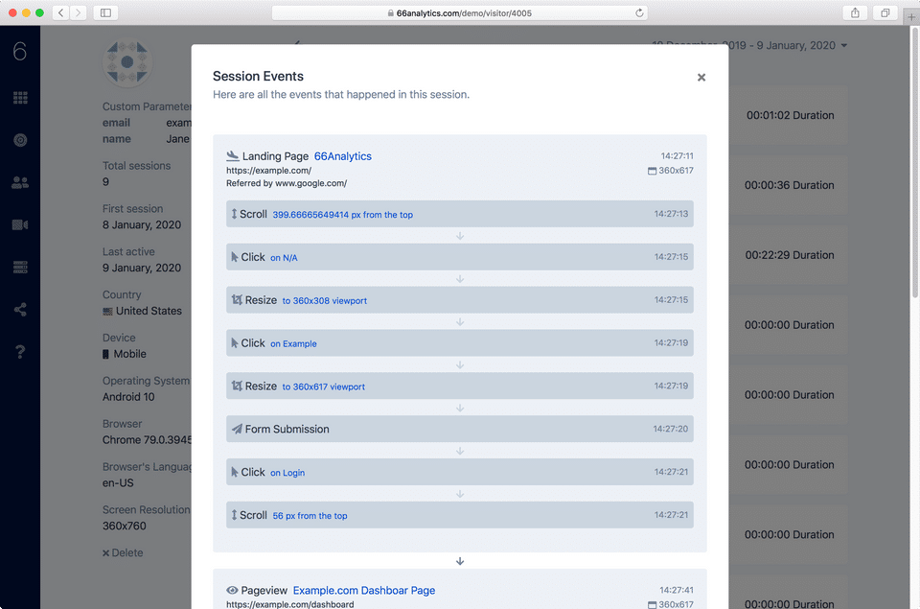Open the visitors icon in sidebar
This screenshot has width=920, height=609.
20,182
